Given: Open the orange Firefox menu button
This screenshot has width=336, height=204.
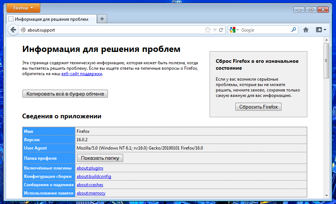Looking at the screenshot, I should tap(23, 8).
